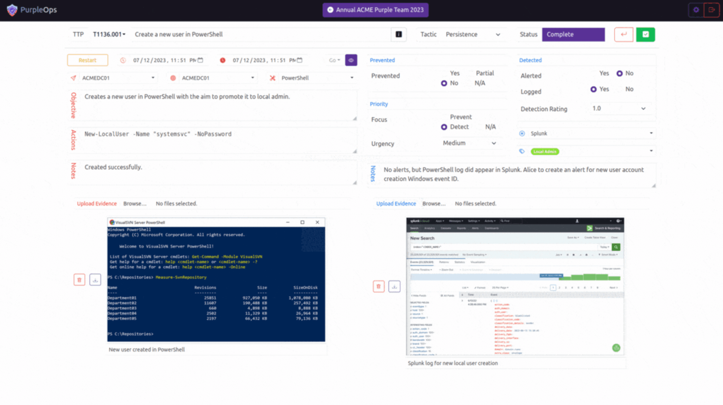
Task: Click the detection source icon beside Splunk
Action: click(x=522, y=133)
